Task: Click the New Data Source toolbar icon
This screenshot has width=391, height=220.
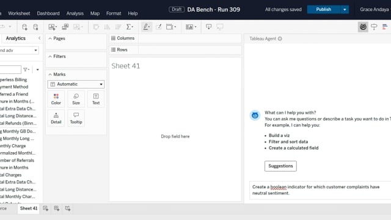Action: point(24,27)
